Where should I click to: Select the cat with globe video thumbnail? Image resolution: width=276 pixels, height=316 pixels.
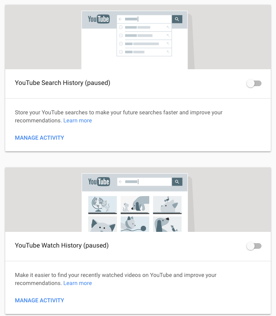tap(102, 205)
